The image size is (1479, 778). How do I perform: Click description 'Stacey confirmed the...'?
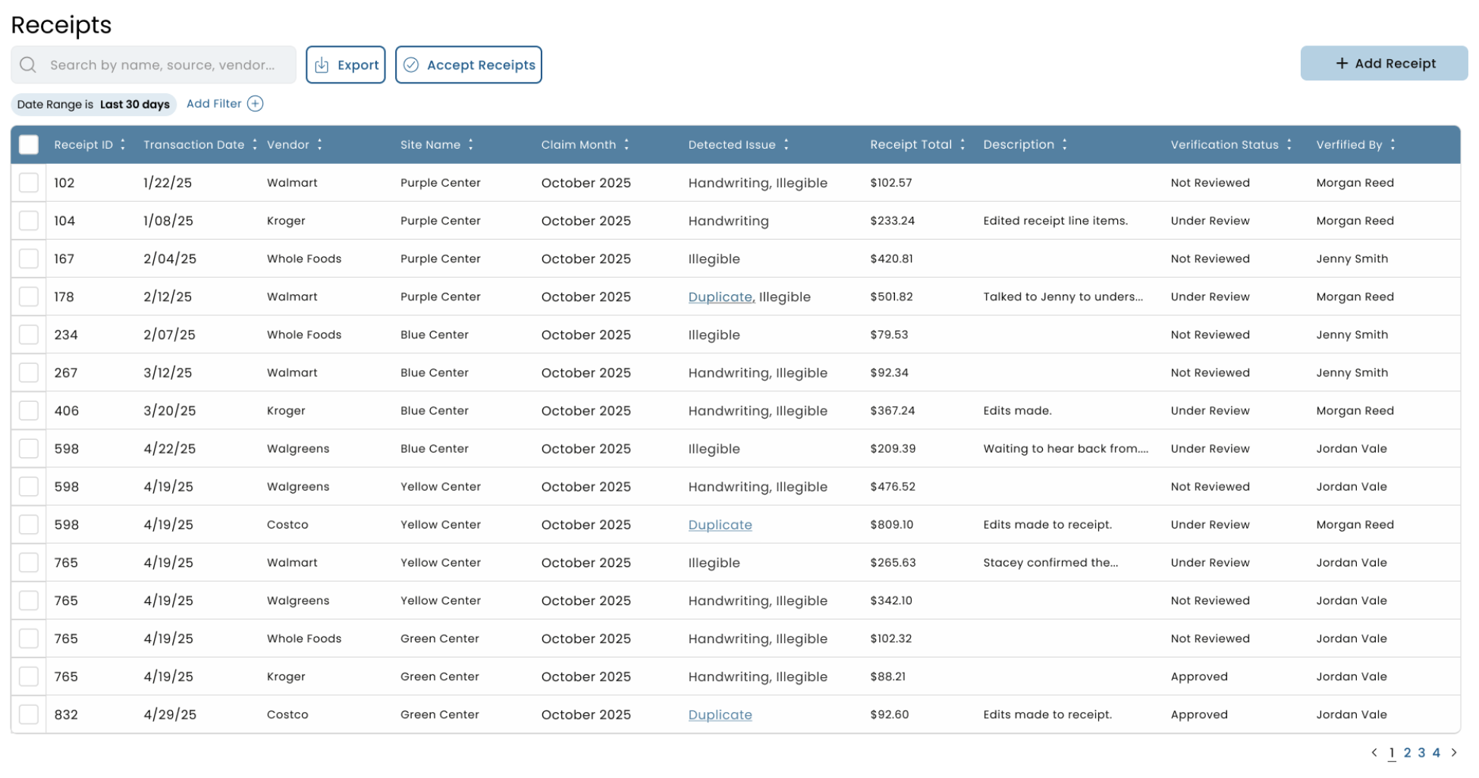[1050, 563]
